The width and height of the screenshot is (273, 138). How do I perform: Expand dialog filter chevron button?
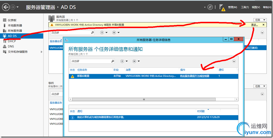pos(234,61)
